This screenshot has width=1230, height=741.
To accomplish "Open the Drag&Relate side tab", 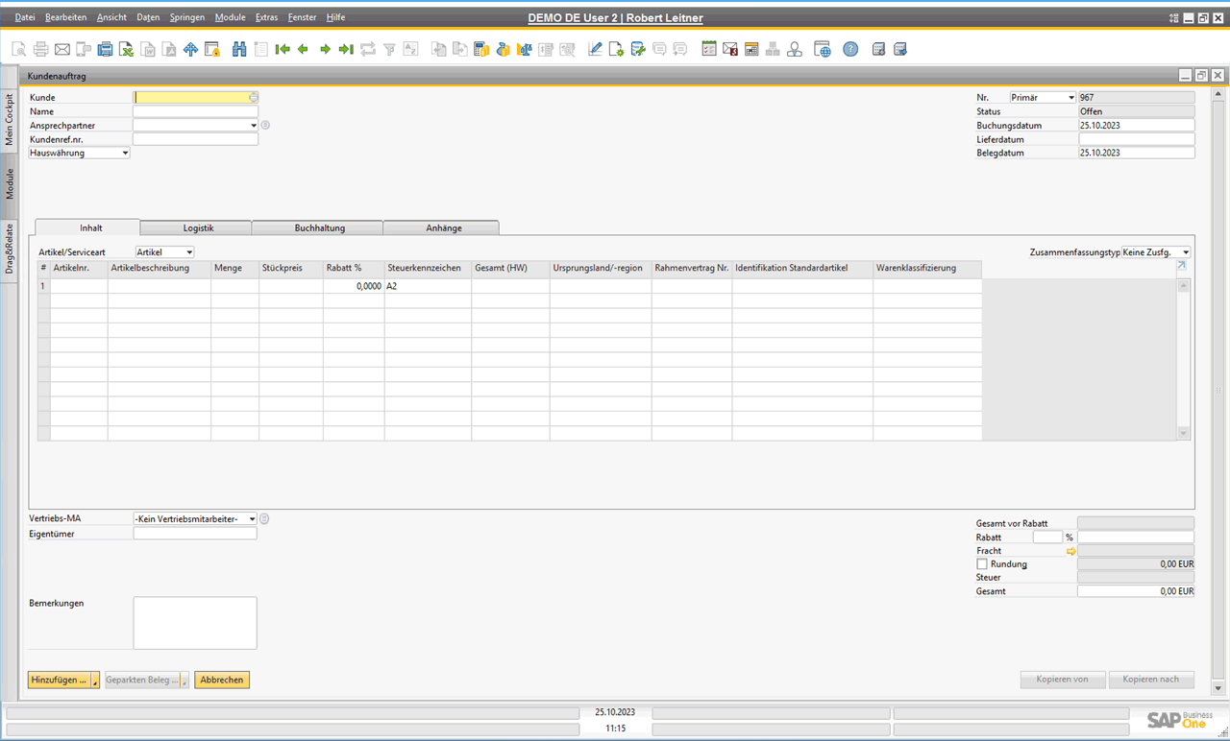I will [10, 248].
